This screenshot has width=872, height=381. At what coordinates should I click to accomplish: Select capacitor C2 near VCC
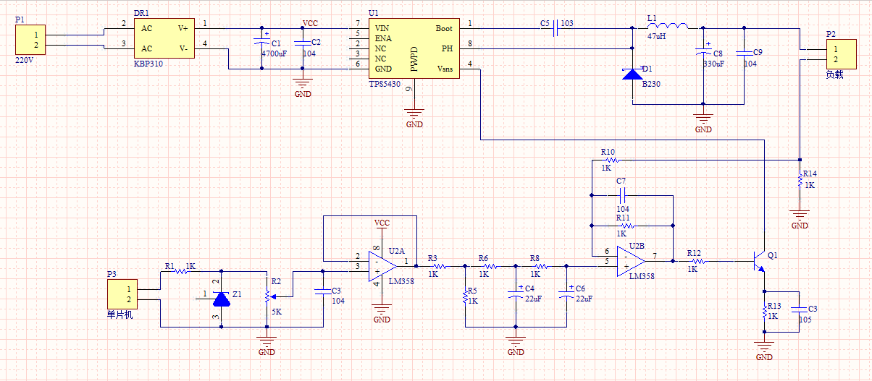click(x=303, y=43)
